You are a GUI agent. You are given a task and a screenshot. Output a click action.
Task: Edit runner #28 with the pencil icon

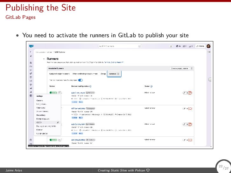tap(184, 93)
